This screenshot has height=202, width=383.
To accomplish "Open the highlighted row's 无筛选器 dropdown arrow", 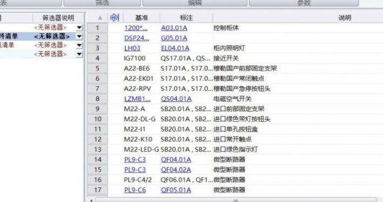I will [79, 36].
